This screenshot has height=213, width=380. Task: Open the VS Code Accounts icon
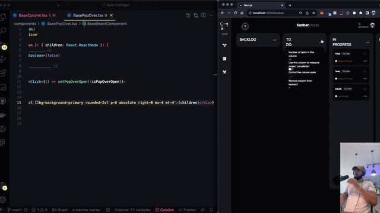tap(3, 186)
